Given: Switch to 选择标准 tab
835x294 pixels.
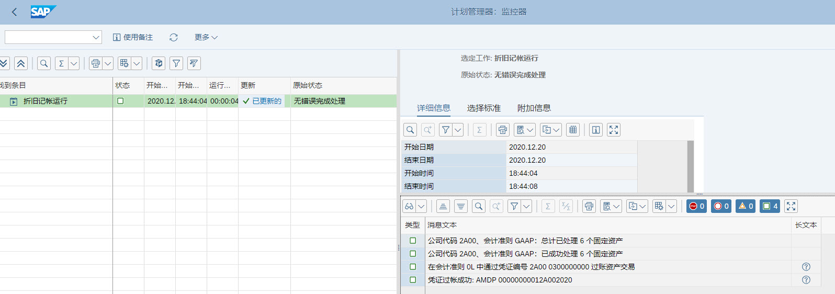Looking at the screenshot, I should (x=483, y=108).
